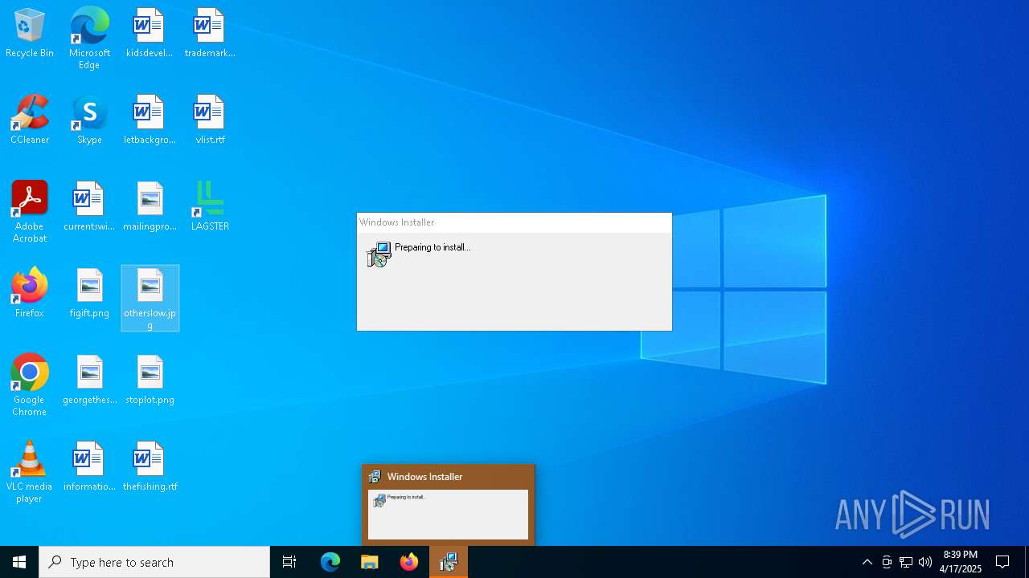Launch Google Chrome desktop shortcut
This screenshot has height=578, width=1029.
coord(30,385)
